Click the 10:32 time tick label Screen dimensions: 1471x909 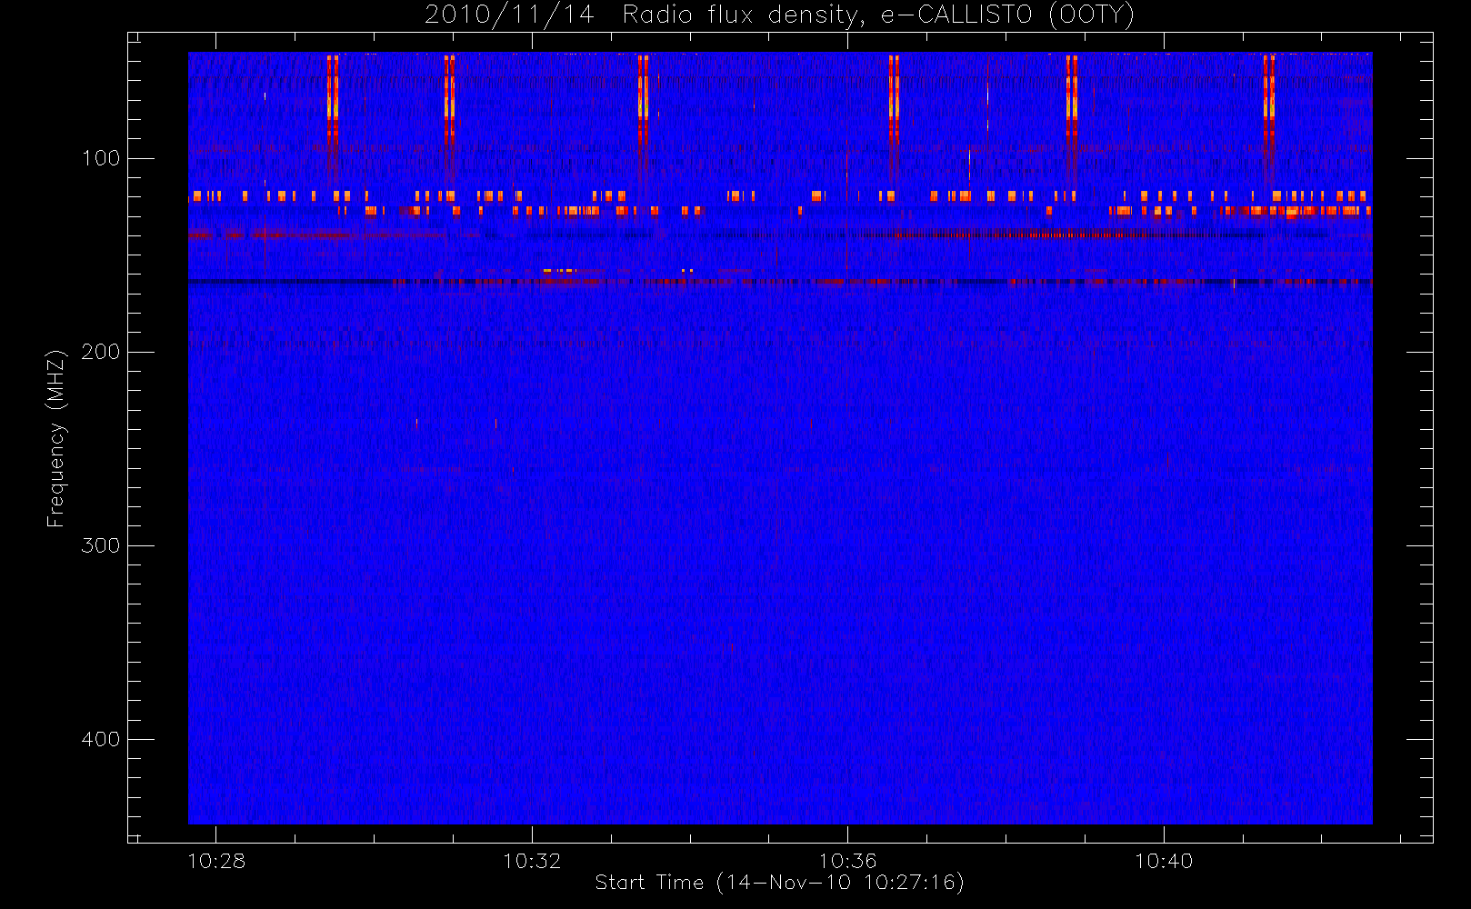[532, 862]
